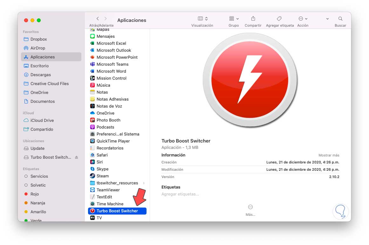Select the Siri icon

[x=92, y=162]
